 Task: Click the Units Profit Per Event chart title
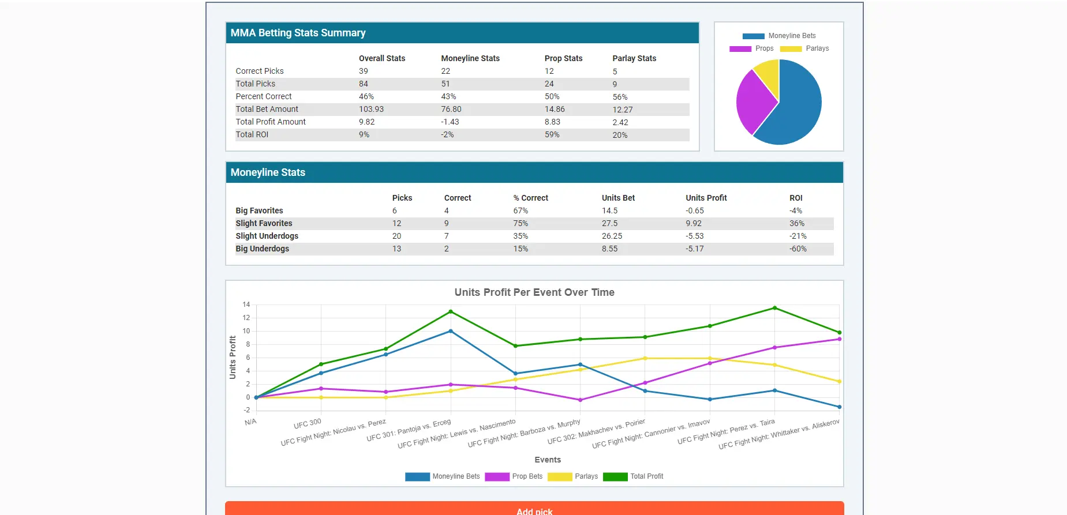[534, 292]
